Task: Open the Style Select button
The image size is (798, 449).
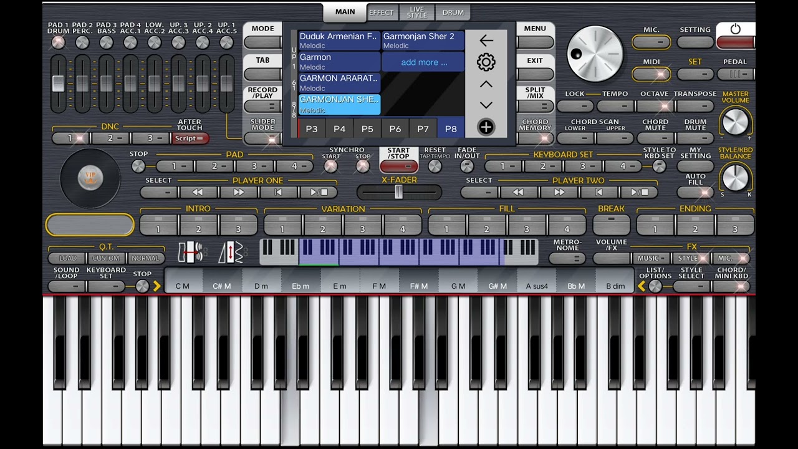Action: pyautogui.click(x=691, y=286)
